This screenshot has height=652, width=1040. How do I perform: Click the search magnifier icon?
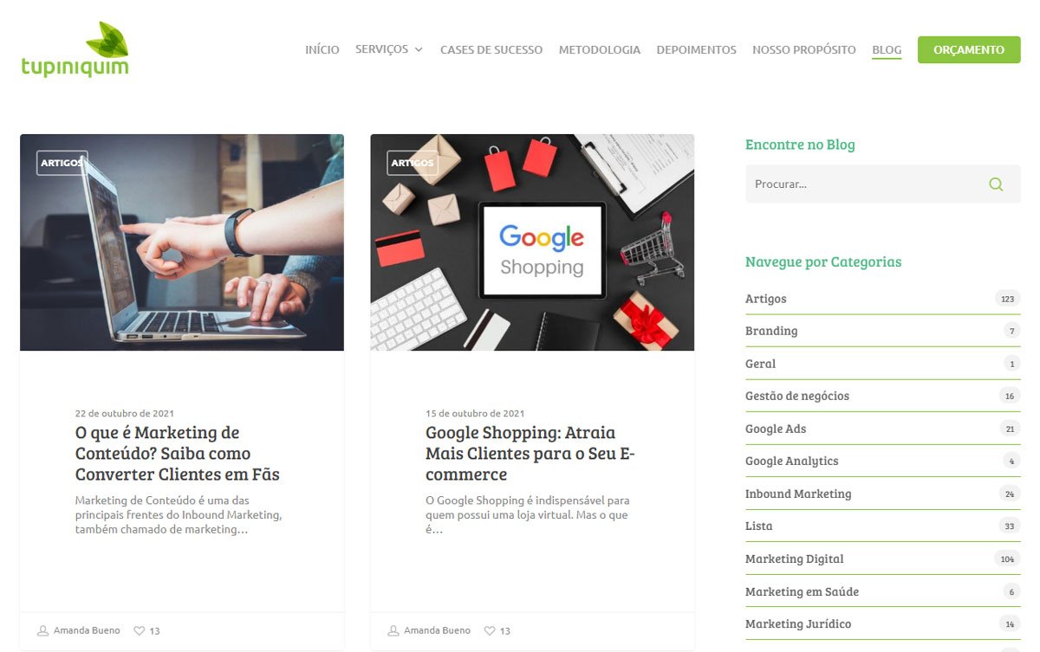(996, 184)
